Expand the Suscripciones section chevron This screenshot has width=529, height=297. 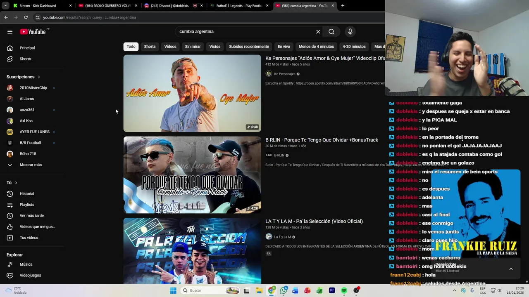click(x=39, y=77)
